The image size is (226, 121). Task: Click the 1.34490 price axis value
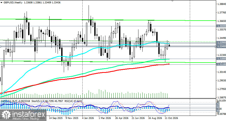tap(222, 38)
